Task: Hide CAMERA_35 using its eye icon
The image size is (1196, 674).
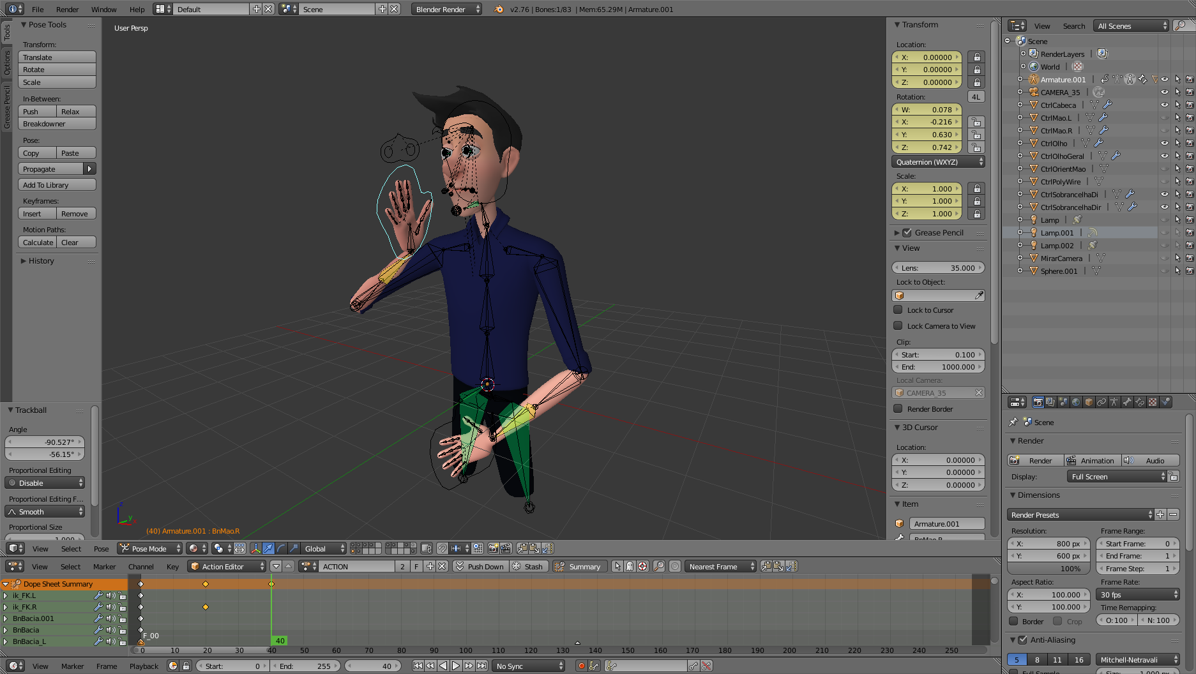Action: click(x=1165, y=93)
